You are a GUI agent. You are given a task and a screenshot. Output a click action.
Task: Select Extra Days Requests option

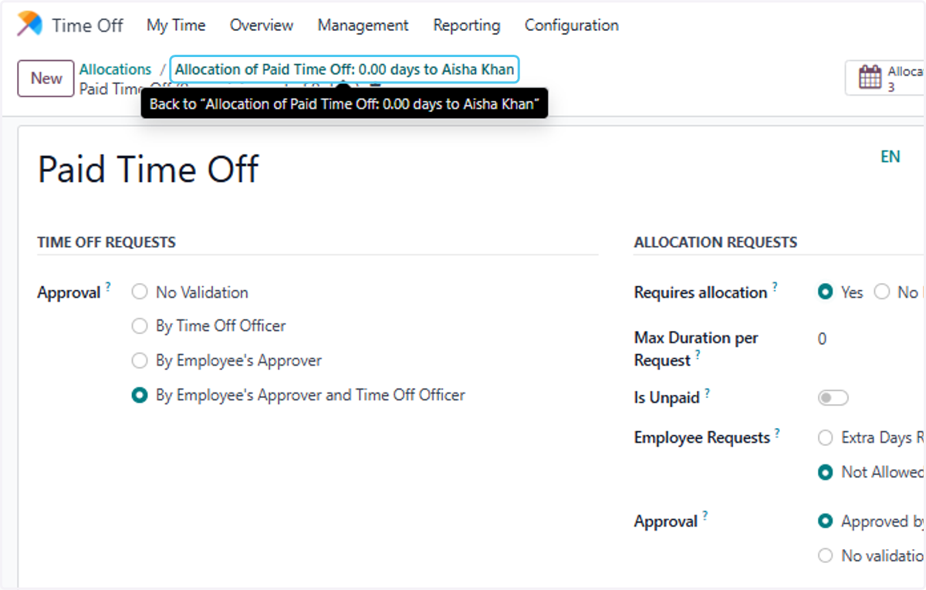point(826,438)
